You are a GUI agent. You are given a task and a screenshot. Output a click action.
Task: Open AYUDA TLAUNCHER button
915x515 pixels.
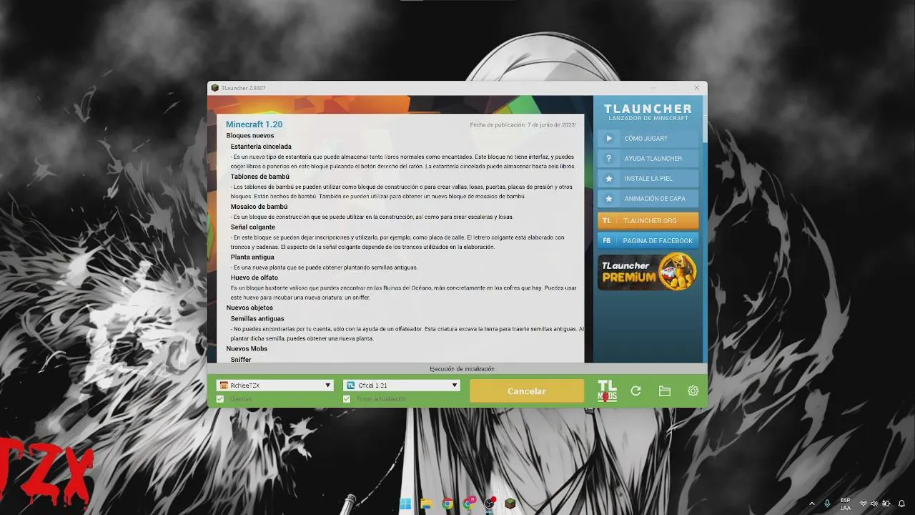(x=648, y=159)
